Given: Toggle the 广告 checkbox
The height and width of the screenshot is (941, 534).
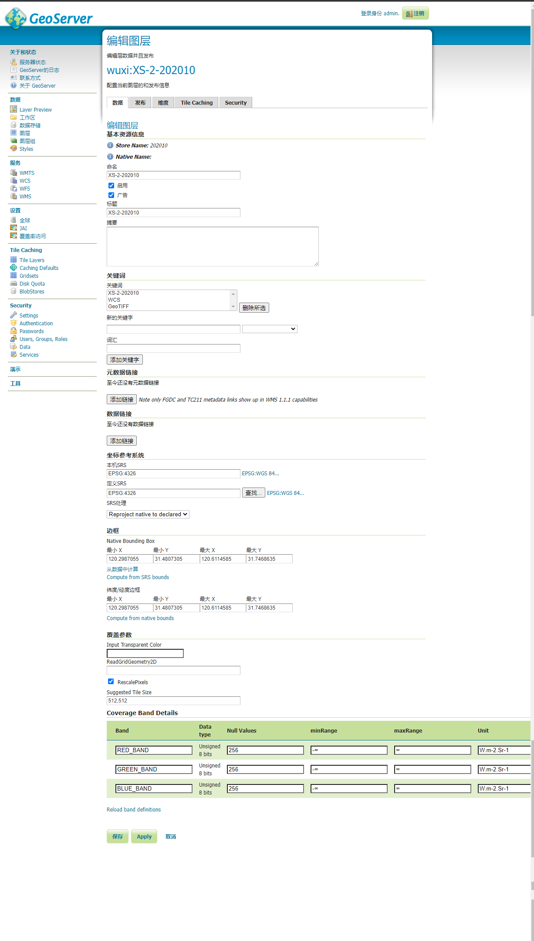Looking at the screenshot, I should 112,195.
